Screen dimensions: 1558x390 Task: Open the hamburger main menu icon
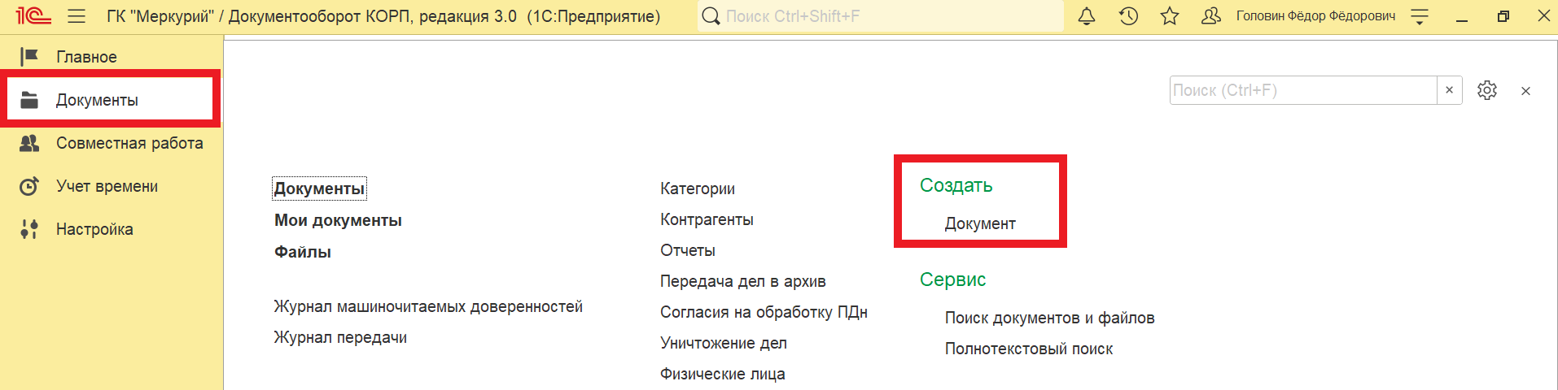77,16
